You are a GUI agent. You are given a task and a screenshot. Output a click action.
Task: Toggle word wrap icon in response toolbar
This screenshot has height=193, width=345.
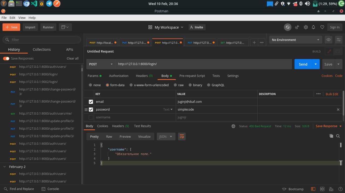182,136
